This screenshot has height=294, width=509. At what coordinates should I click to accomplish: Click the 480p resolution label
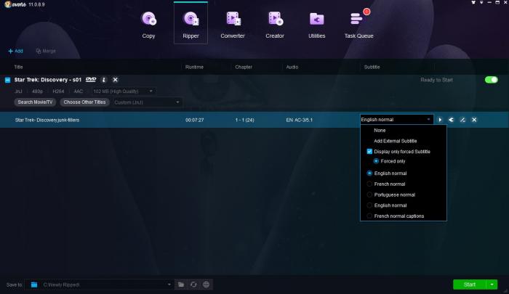37,91
